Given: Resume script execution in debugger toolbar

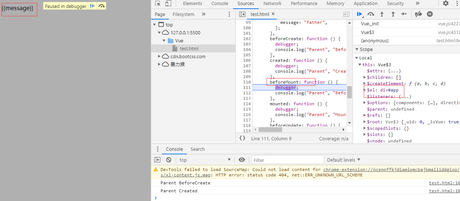Looking at the screenshot, I should (x=359, y=14).
